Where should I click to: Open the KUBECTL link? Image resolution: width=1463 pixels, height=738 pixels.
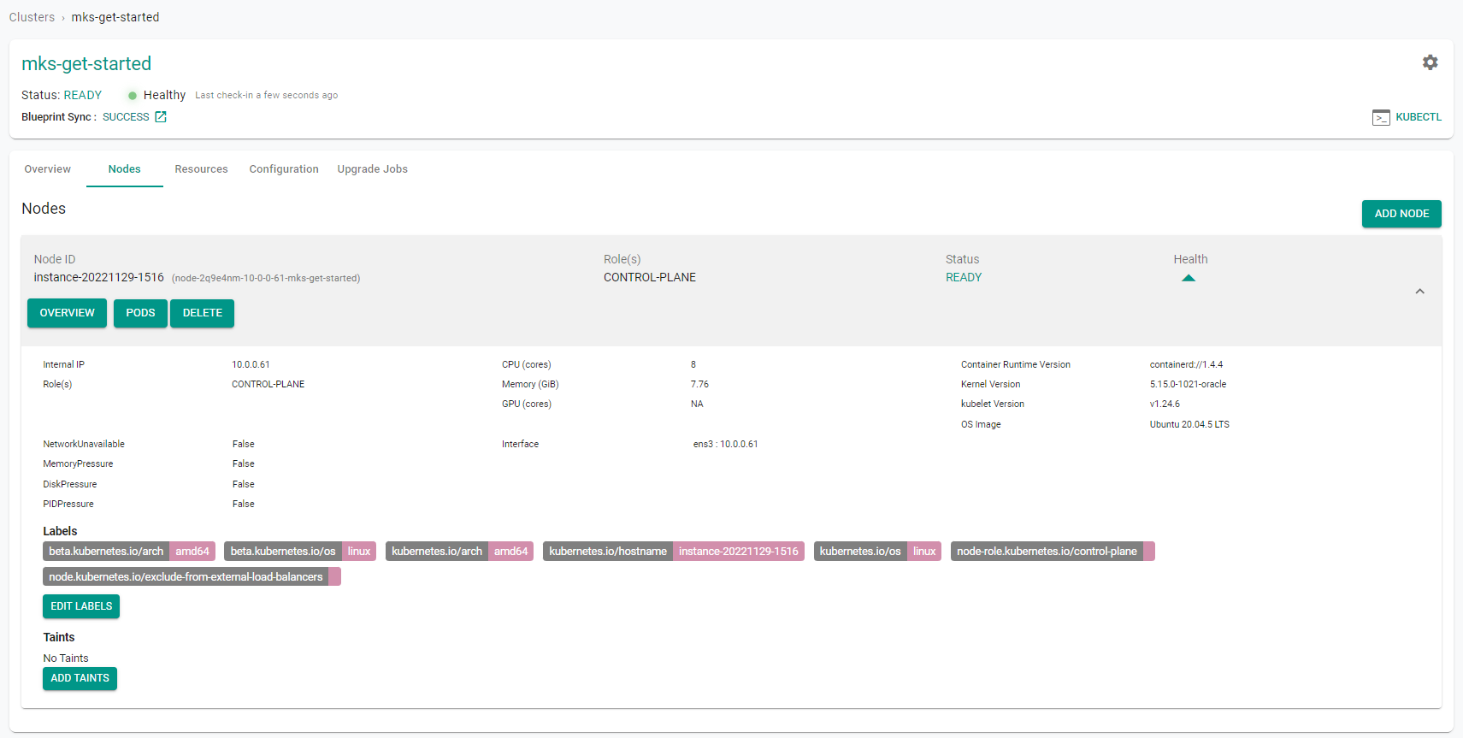pos(1419,117)
